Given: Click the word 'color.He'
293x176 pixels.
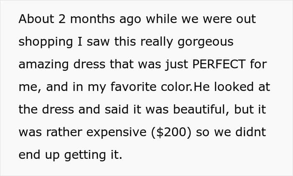Looking at the screenshot, I should coord(185,87).
